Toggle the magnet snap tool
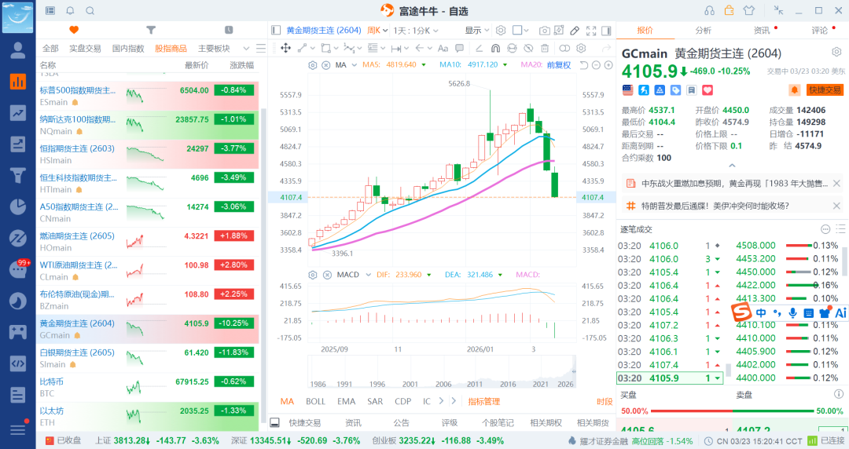 click(495, 48)
